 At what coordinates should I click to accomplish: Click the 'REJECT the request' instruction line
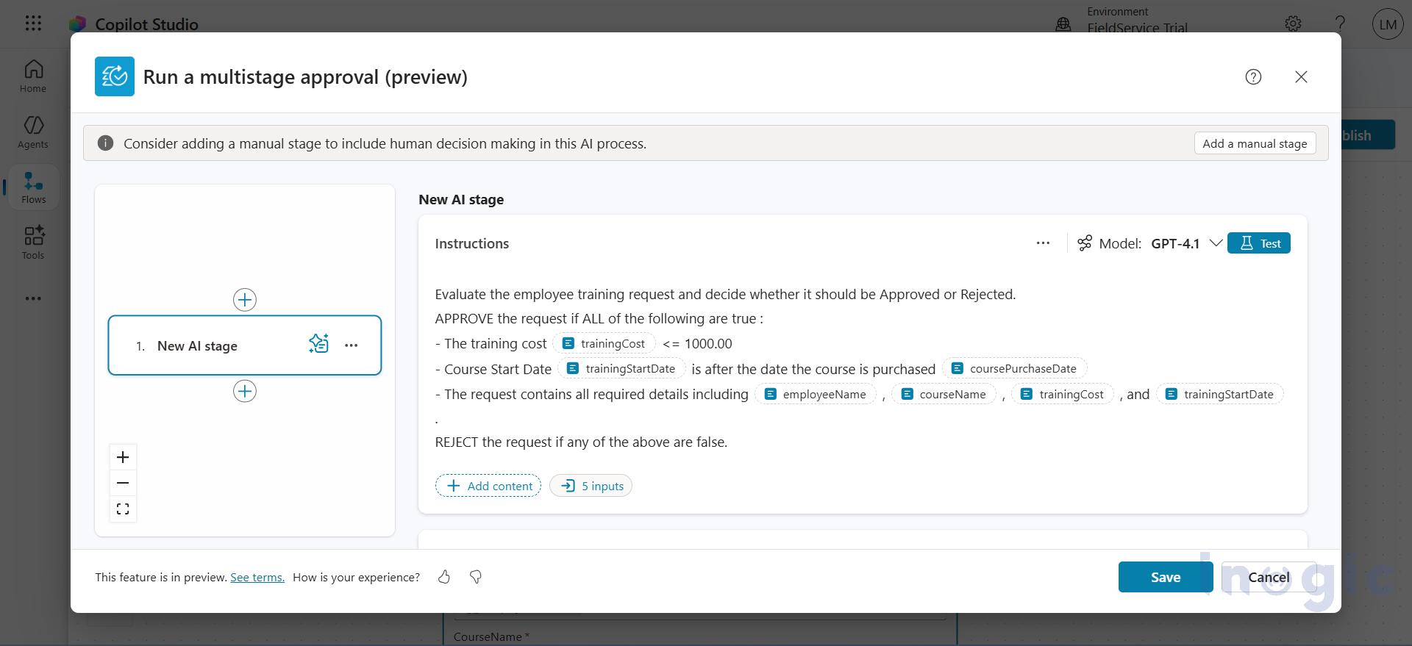(x=581, y=442)
